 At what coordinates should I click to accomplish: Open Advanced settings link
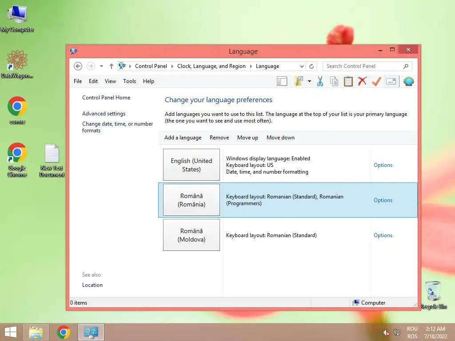(104, 114)
